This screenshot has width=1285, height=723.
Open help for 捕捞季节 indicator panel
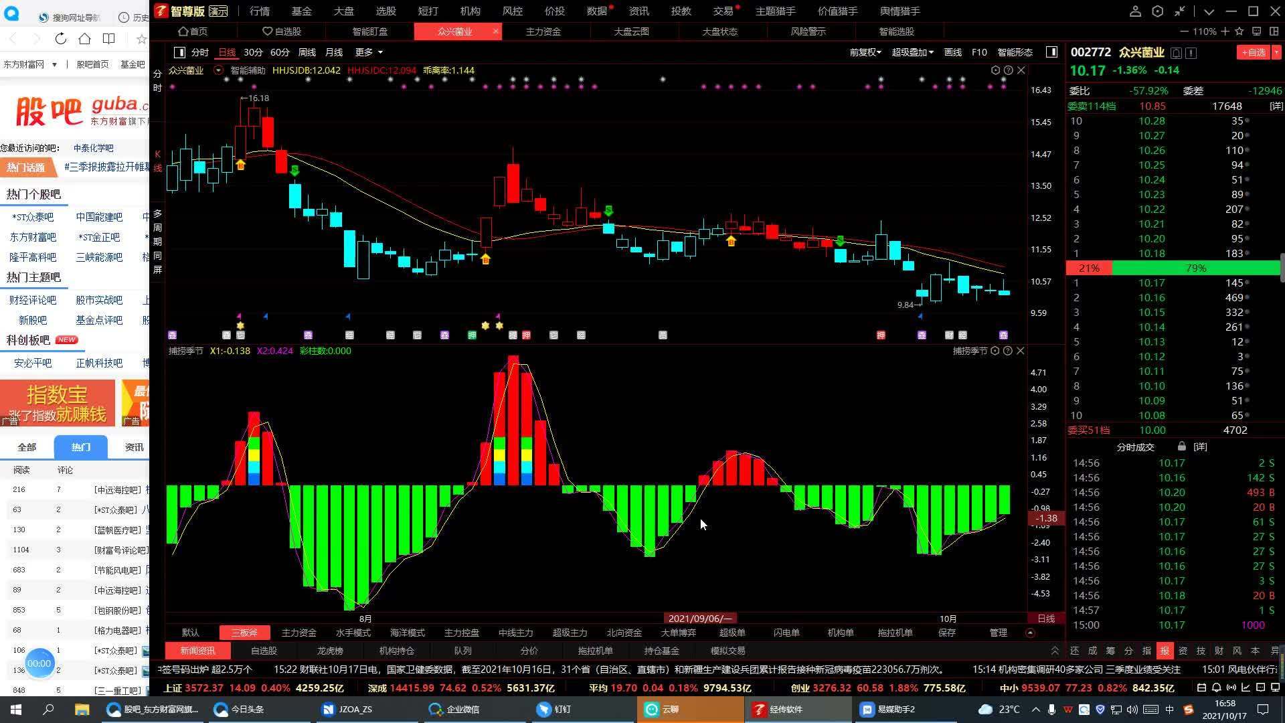(1008, 351)
